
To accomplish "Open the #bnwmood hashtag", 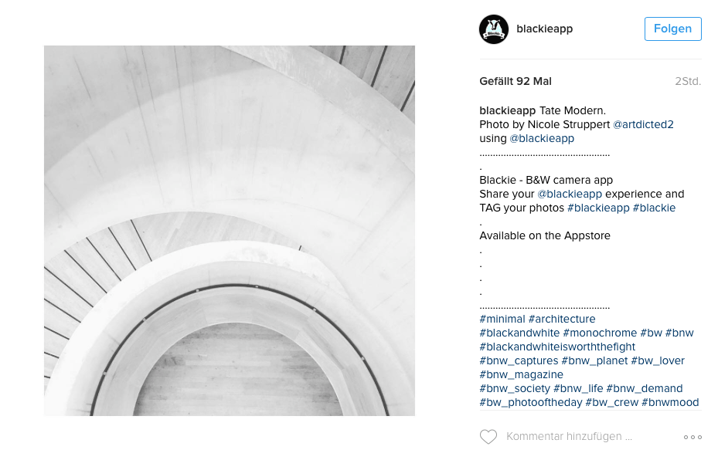I will pyautogui.click(x=670, y=402).
